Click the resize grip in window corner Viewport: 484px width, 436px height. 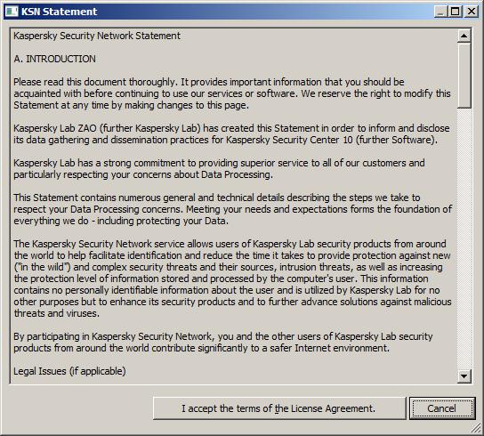pyautogui.click(x=476, y=428)
